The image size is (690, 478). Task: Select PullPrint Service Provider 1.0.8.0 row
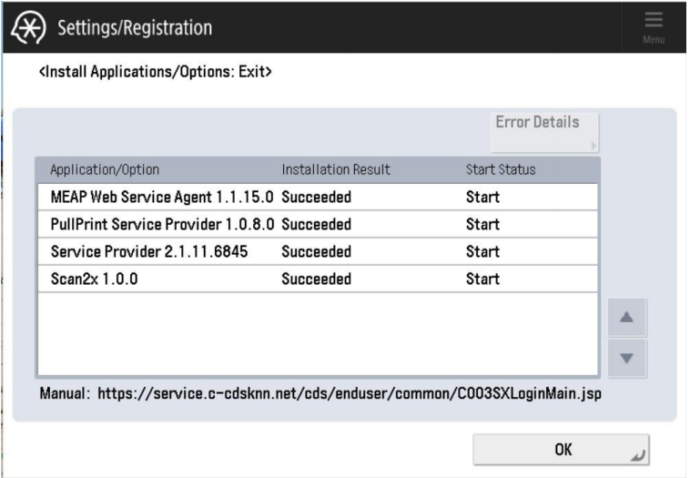point(161,224)
